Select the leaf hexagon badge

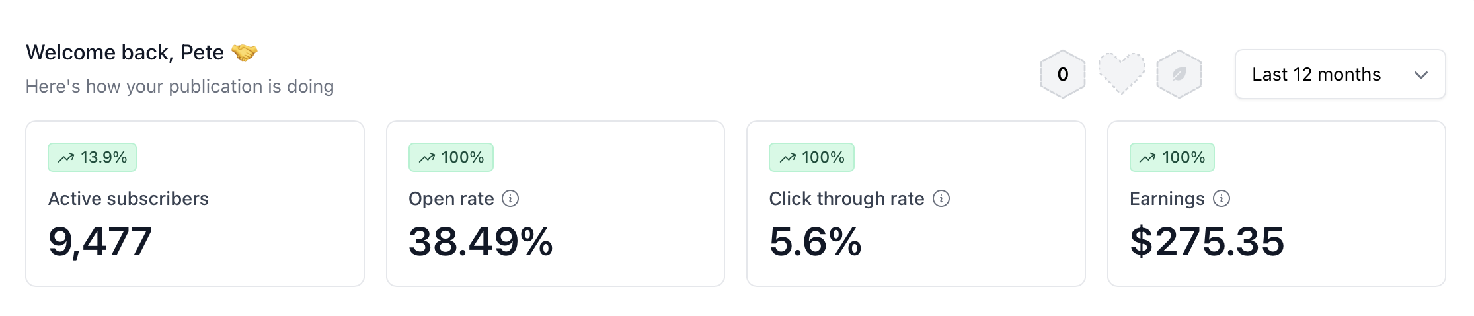1179,74
